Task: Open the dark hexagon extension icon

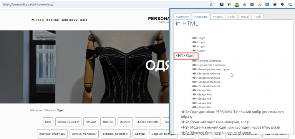Action: point(282,5)
